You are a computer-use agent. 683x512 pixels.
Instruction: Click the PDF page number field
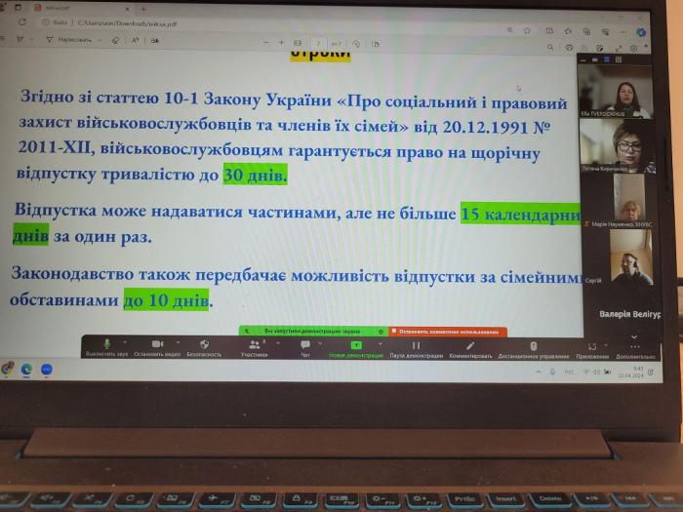[318, 43]
